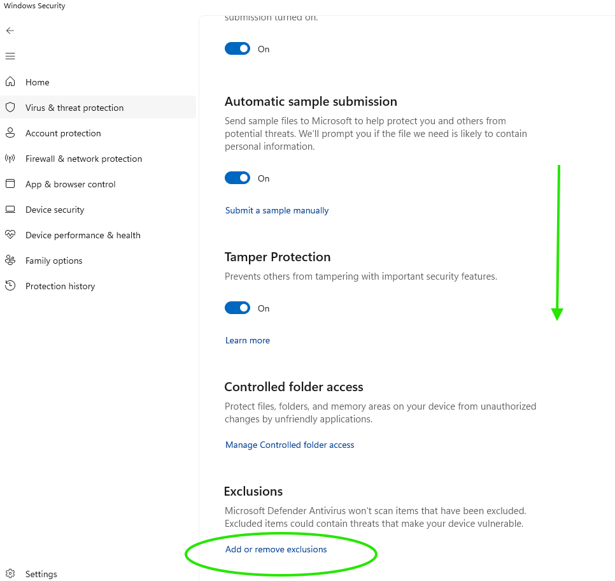View Protection history
This screenshot has height=581, width=615.
click(60, 285)
